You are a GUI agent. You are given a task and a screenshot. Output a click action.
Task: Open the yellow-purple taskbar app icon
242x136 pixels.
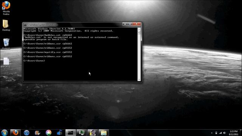(x=93, y=133)
